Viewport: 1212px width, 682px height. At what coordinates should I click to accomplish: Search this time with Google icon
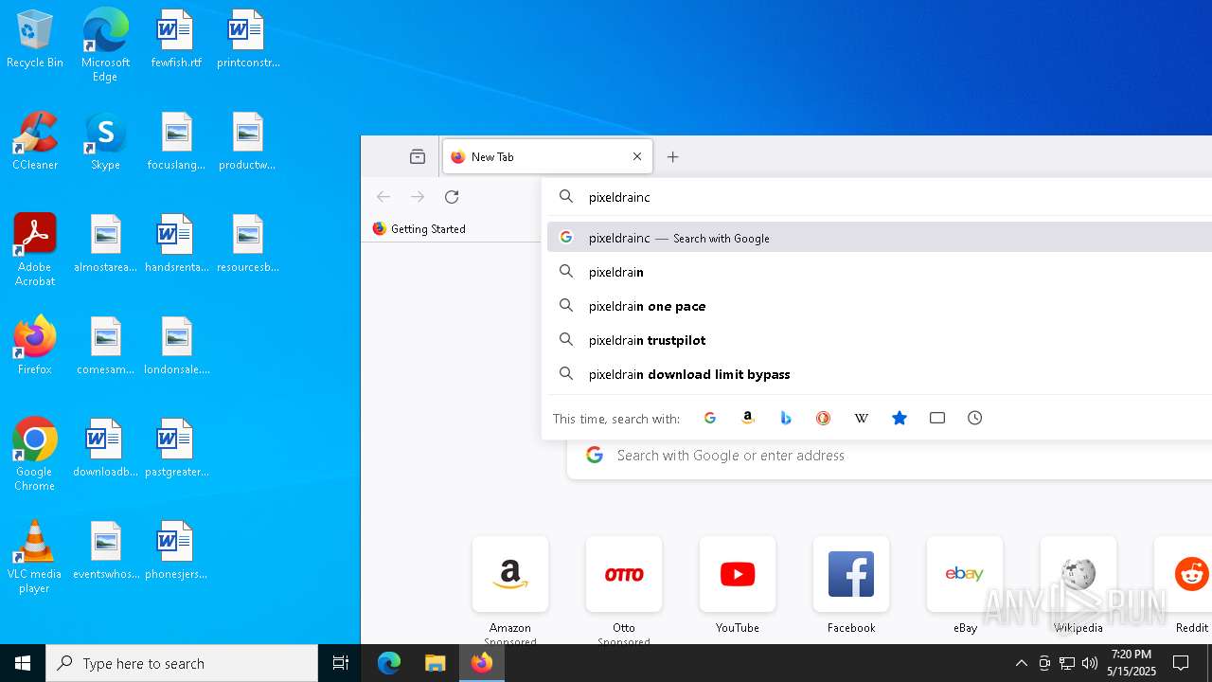pyautogui.click(x=710, y=418)
